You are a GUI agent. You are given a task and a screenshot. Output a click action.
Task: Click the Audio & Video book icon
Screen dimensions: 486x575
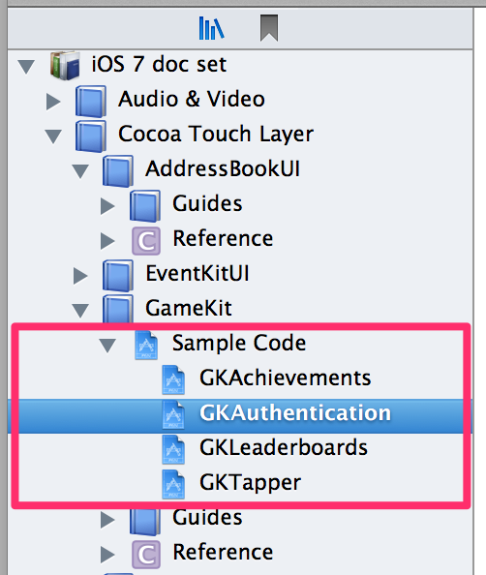[91, 101]
